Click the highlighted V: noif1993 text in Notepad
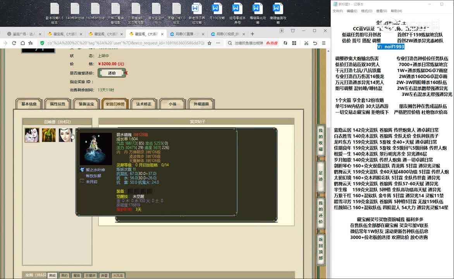454x279 pixels. (x=390, y=46)
